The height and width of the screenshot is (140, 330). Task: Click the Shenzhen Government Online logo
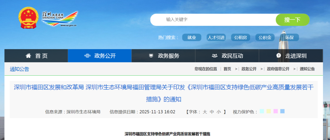tap(60, 19)
